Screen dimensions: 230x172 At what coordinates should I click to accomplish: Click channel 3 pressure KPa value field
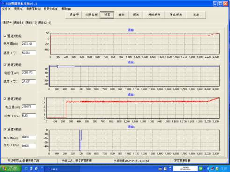pyautogui.click(x=29, y=116)
